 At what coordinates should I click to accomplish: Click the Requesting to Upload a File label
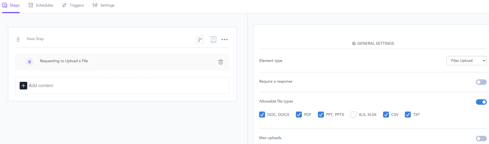point(64,61)
